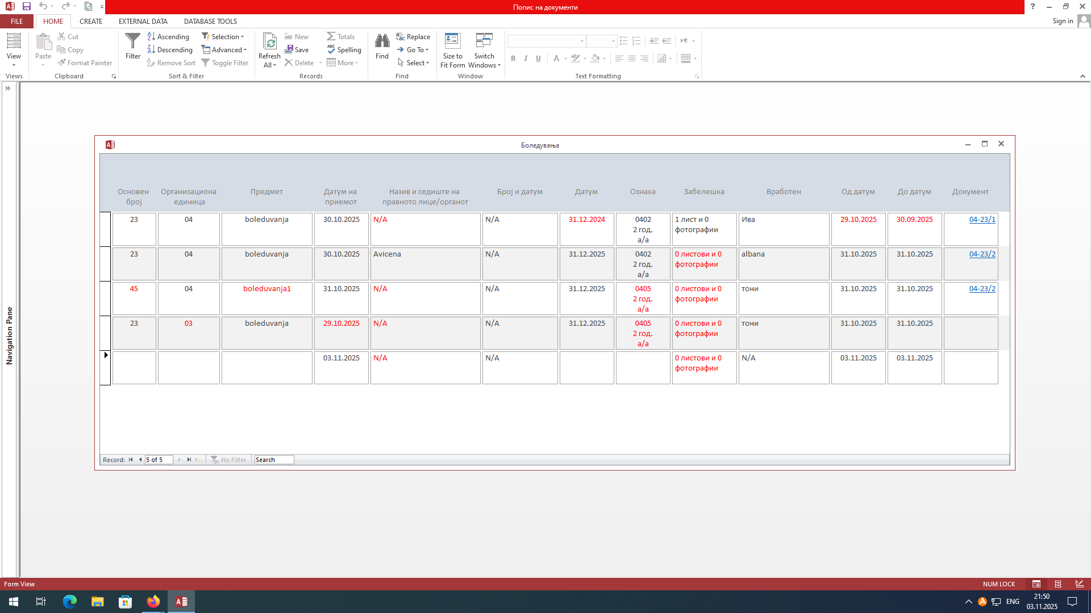Viewport: 1091px width, 613px height.
Task: Toggle the Filter on/off button
Action: 225,63
